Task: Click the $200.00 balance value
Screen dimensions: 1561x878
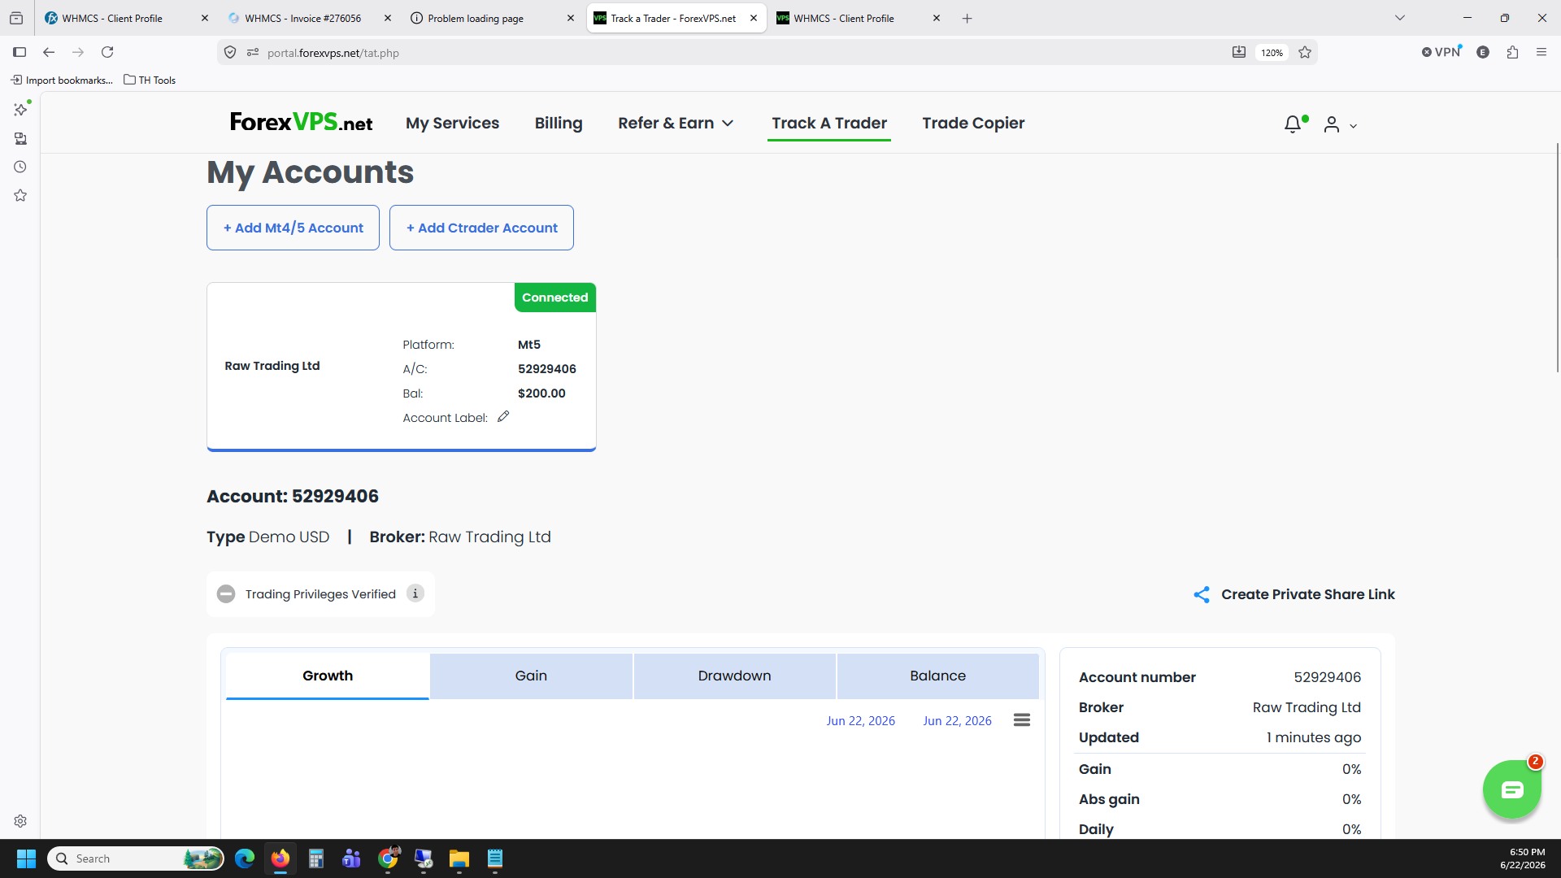Action: pyautogui.click(x=541, y=393)
